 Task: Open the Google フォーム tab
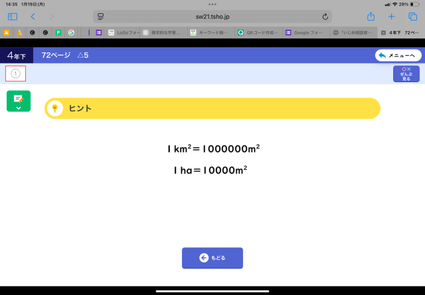[305, 32]
